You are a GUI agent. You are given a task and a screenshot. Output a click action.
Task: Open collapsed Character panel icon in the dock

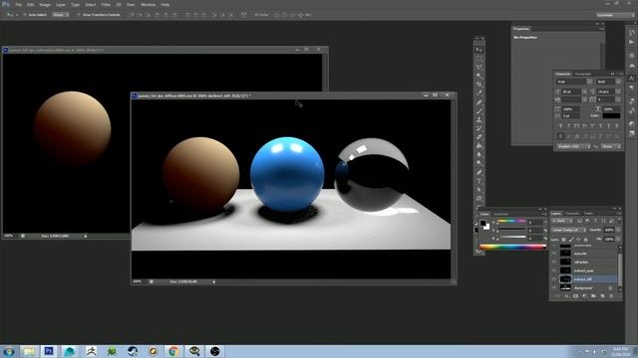click(631, 78)
